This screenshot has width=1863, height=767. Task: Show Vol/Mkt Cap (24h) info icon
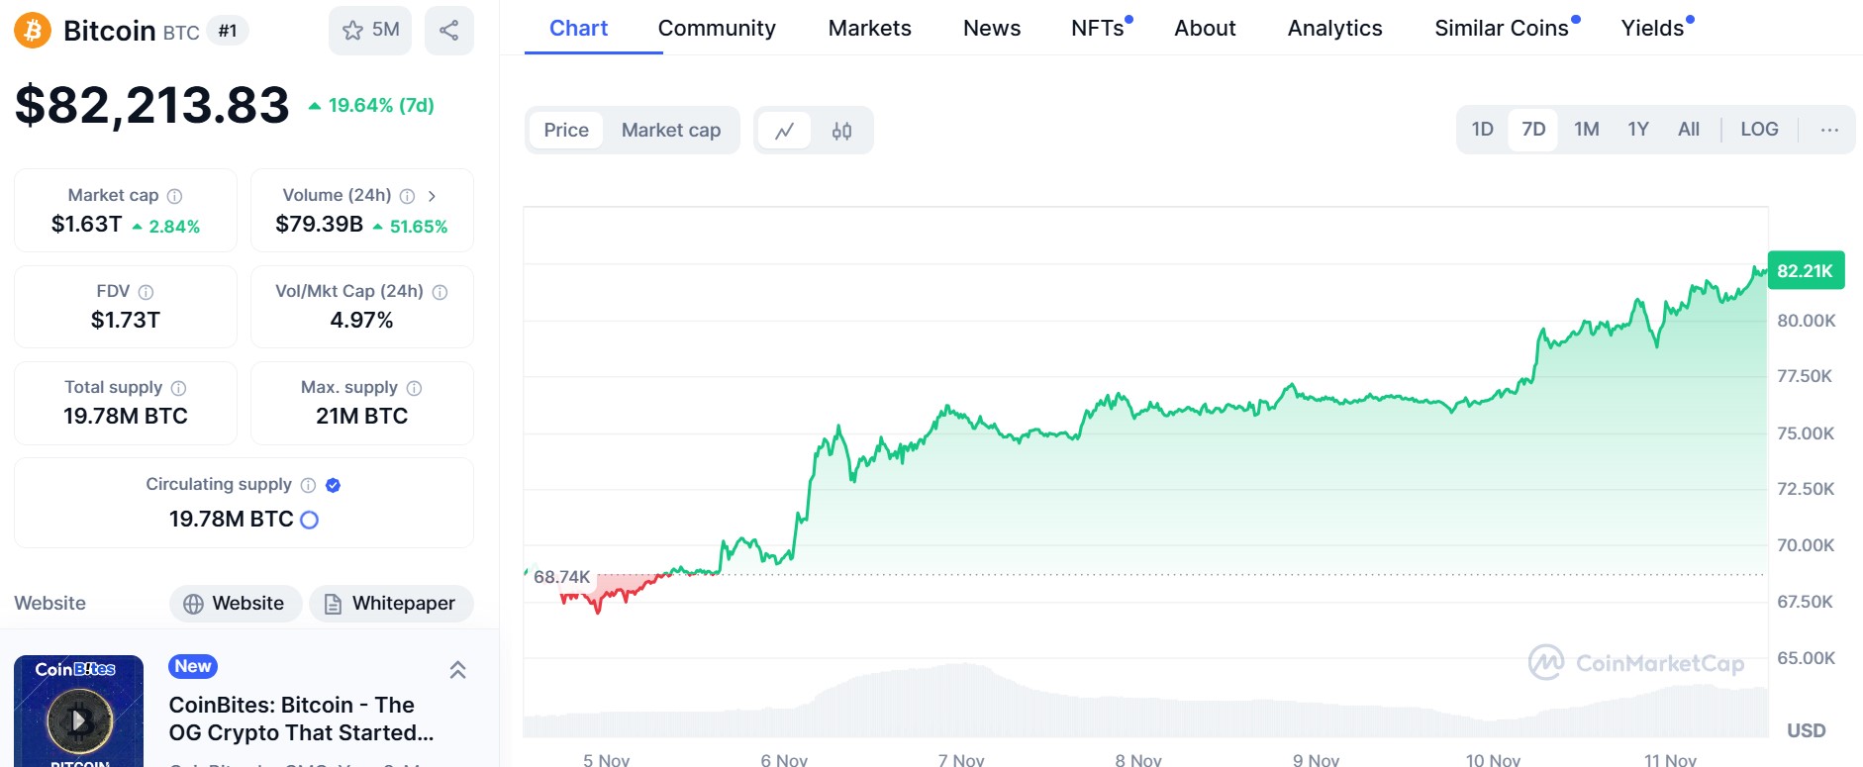[441, 292]
